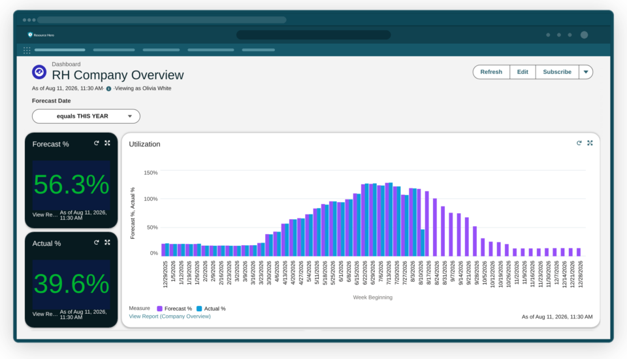
Task: Click the 56.3% forecast metric value
Action: pyautogui.click(x=71, y=185)
